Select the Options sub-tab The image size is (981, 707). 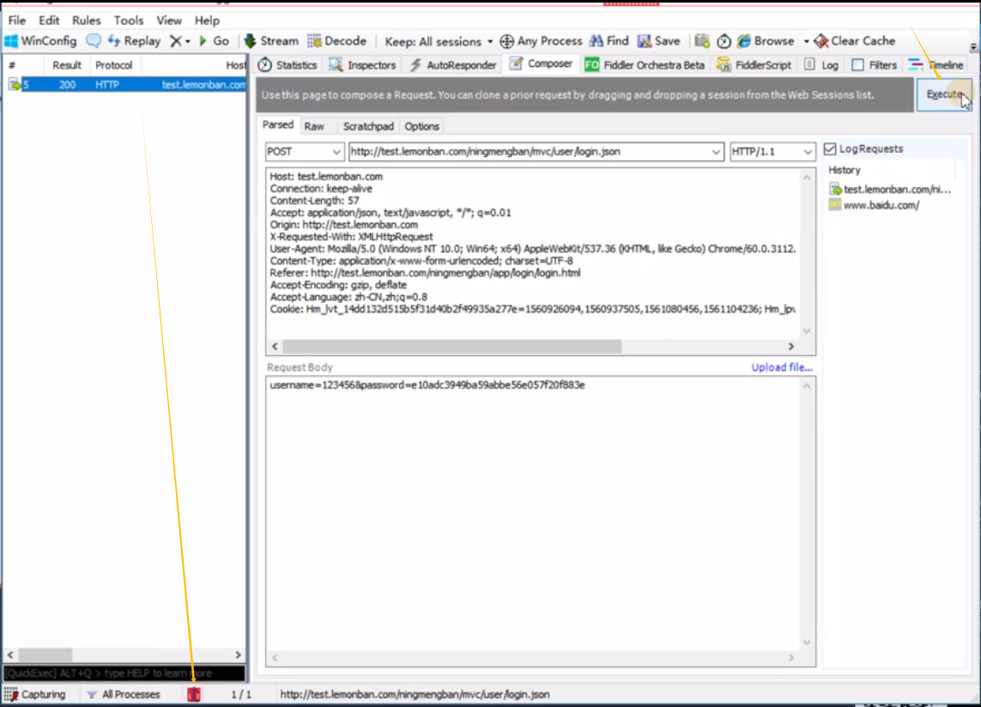click(421, 126)
